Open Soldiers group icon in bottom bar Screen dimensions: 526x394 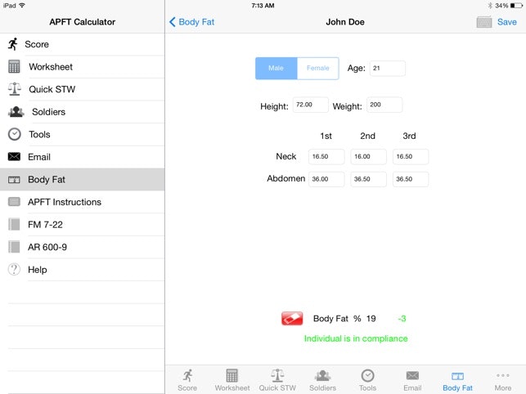click(x=322, y=379)
